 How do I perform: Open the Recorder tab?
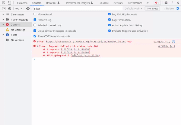tap(53, 3)
